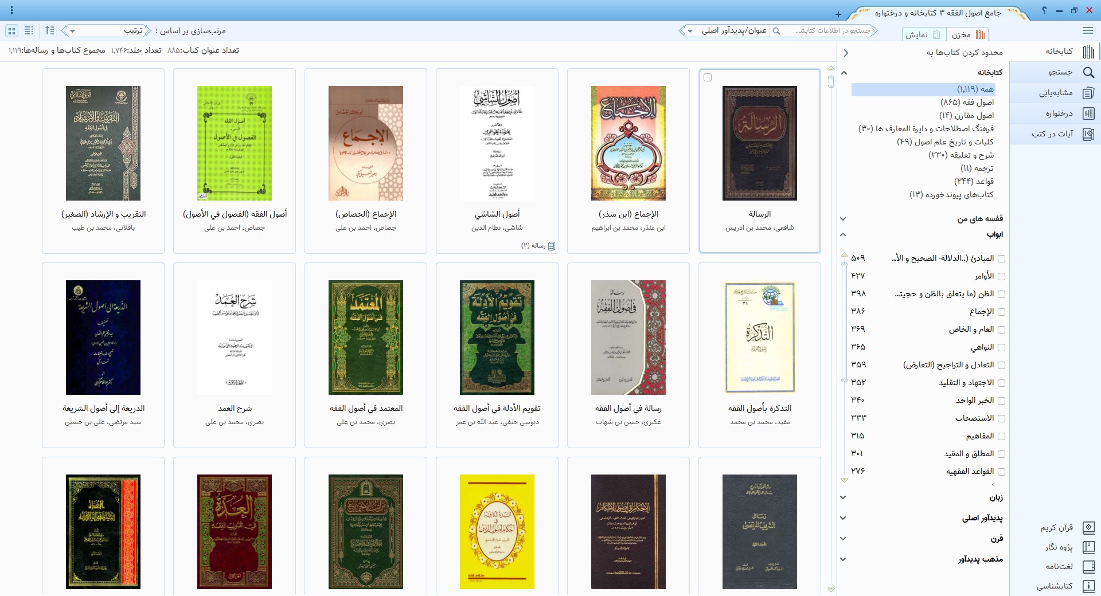Screen dimensions: 1101x596
Task: Click the book grid scroll-down arrow
Action: coord(831,589)
